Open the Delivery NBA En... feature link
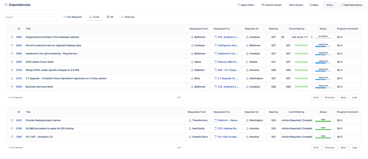368x159 pixels. point(228,62)
